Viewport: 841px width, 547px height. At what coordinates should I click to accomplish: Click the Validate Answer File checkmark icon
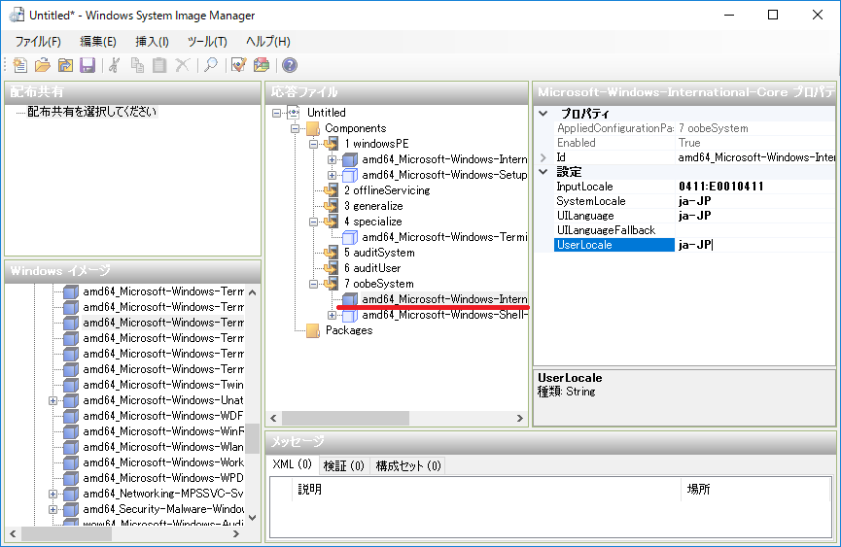point(238,65)
